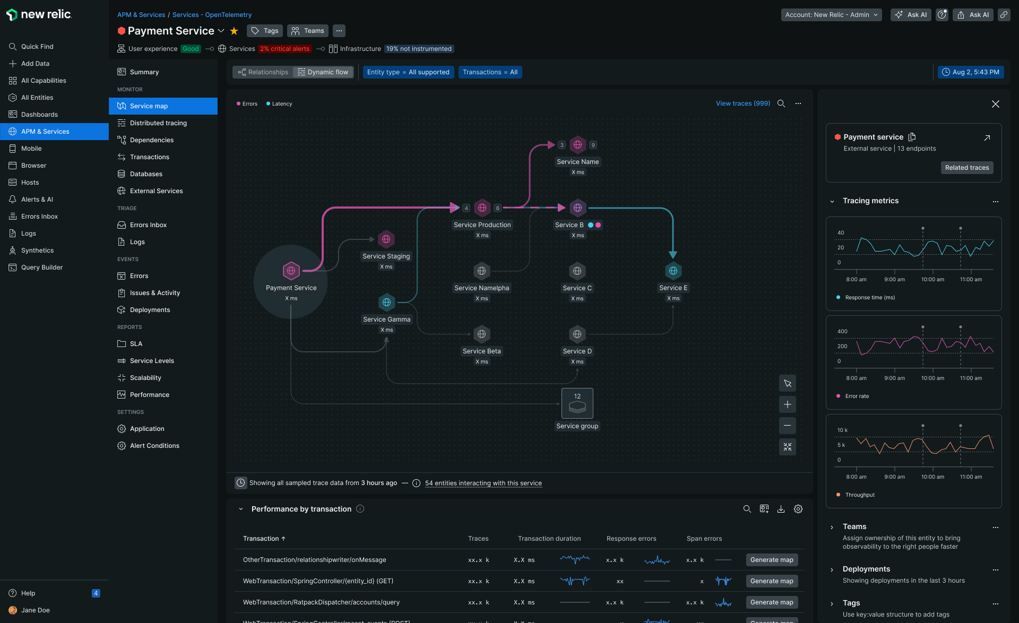Close the Payment service side panel

(x=996, y=104)
